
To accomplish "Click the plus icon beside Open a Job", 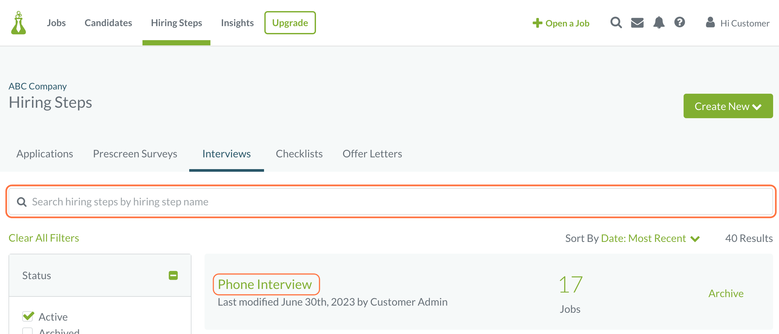I will (x=537, y=23).
